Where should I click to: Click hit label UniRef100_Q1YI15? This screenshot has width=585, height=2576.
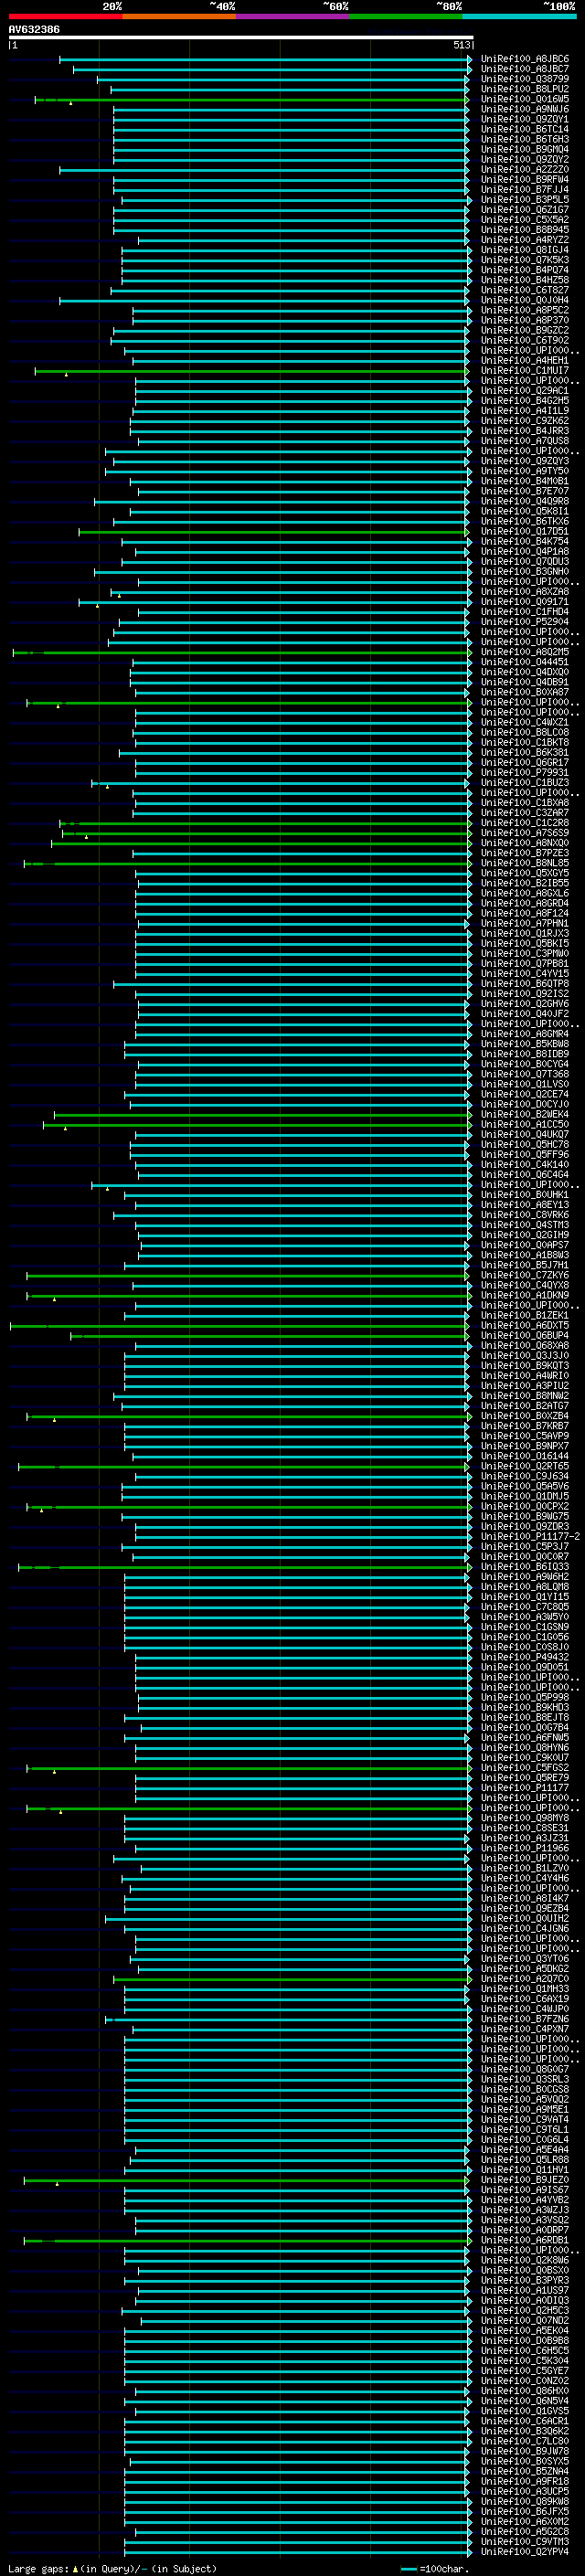point(525,1597)
